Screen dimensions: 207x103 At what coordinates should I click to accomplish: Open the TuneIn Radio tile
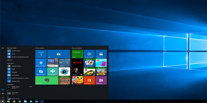[53, 72]
